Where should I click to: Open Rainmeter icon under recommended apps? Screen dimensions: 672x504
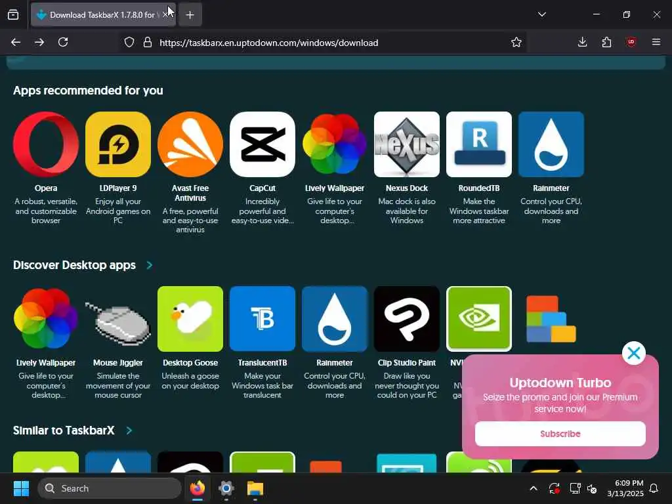click(x=551, y=144)
